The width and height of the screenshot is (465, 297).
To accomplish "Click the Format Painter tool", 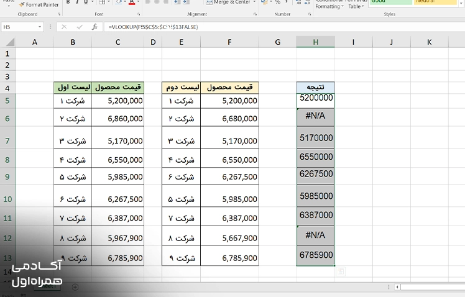I will [39, 4].
